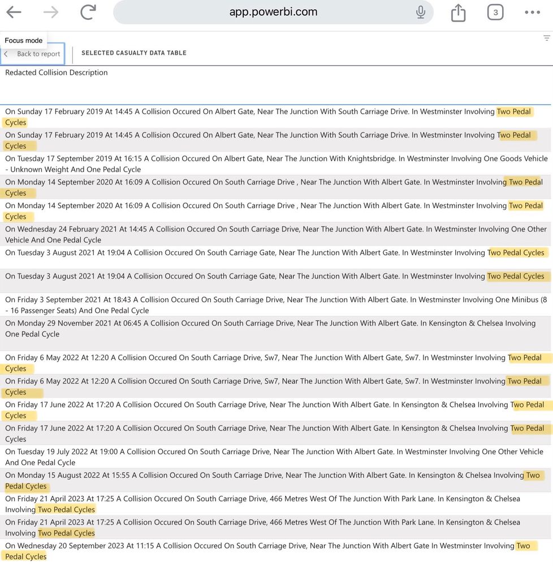Viewport: 553px width, 566px height.
Task: Select the Monday 15 August 2022 collision row
Action: tap(276, 481)
